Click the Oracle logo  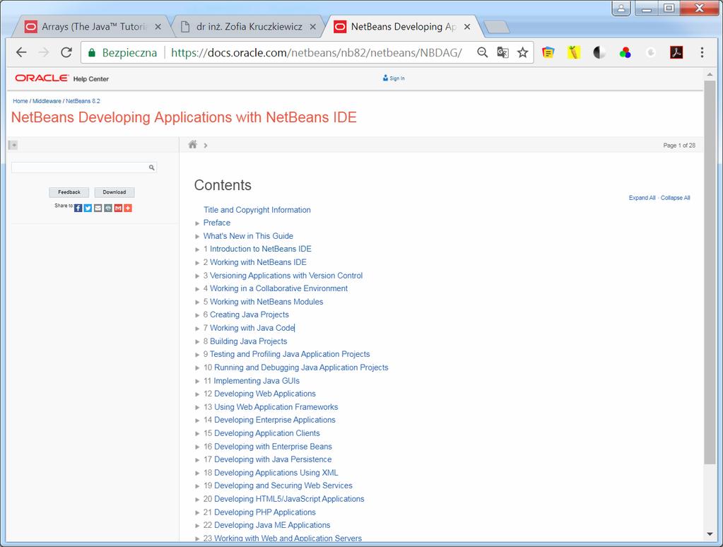point(42,78)
